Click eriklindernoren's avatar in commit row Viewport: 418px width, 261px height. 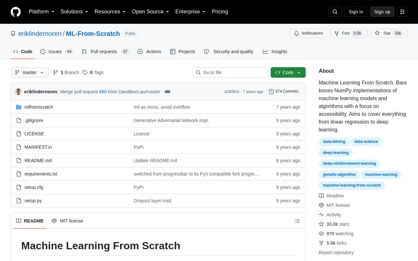18,92
